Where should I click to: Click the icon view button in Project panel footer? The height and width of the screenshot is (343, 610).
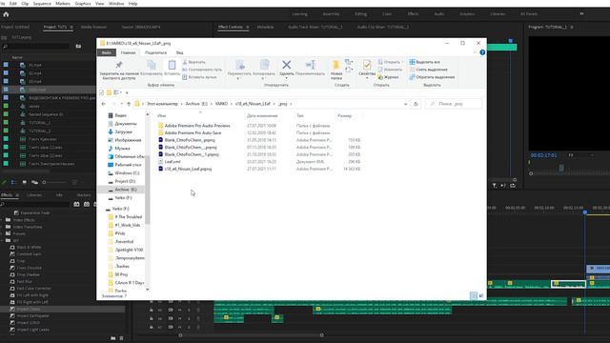point(25,182)
